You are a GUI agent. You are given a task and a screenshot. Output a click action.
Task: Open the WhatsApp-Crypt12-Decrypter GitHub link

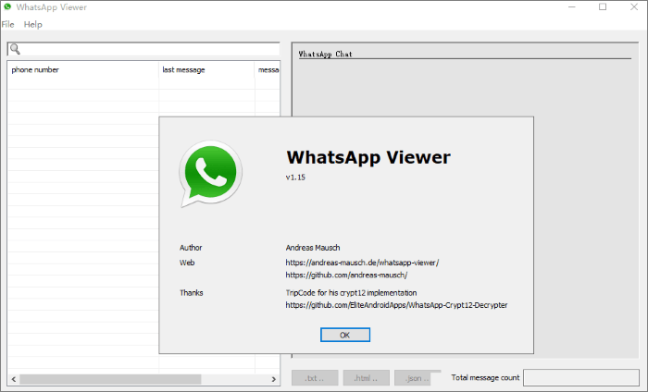[x=396, y=305]
